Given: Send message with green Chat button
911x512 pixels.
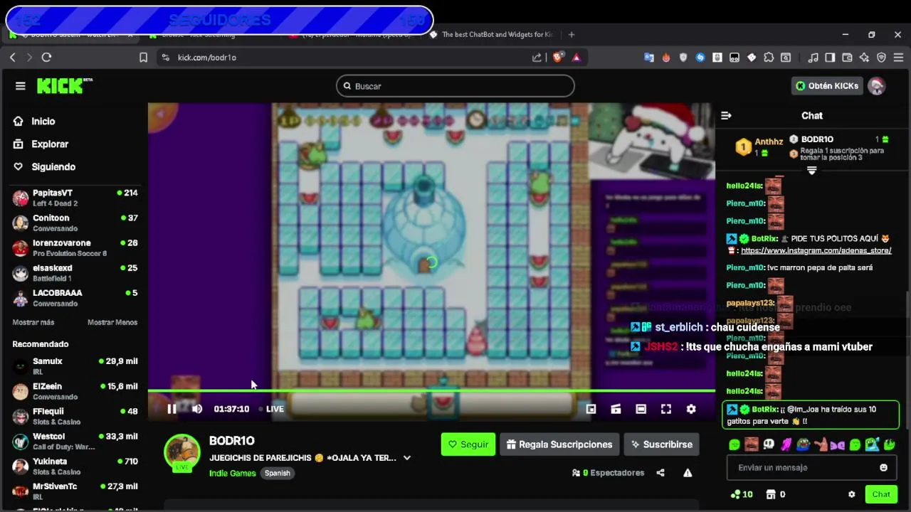Looking at the screenshot, I should click(x=881, y=494).
